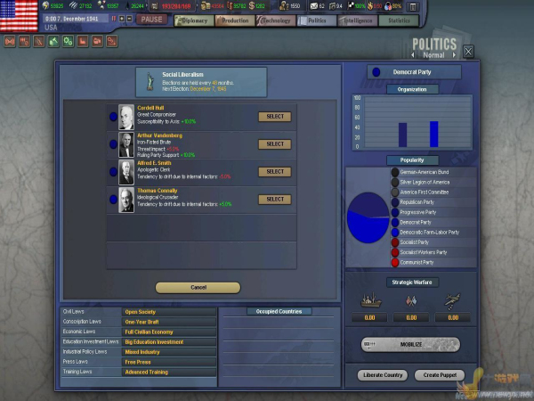Open the Technology tab

(x=276, y=20)
